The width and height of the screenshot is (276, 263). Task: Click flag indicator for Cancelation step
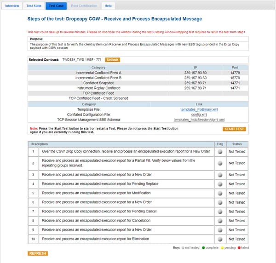[x=219, y=221]
